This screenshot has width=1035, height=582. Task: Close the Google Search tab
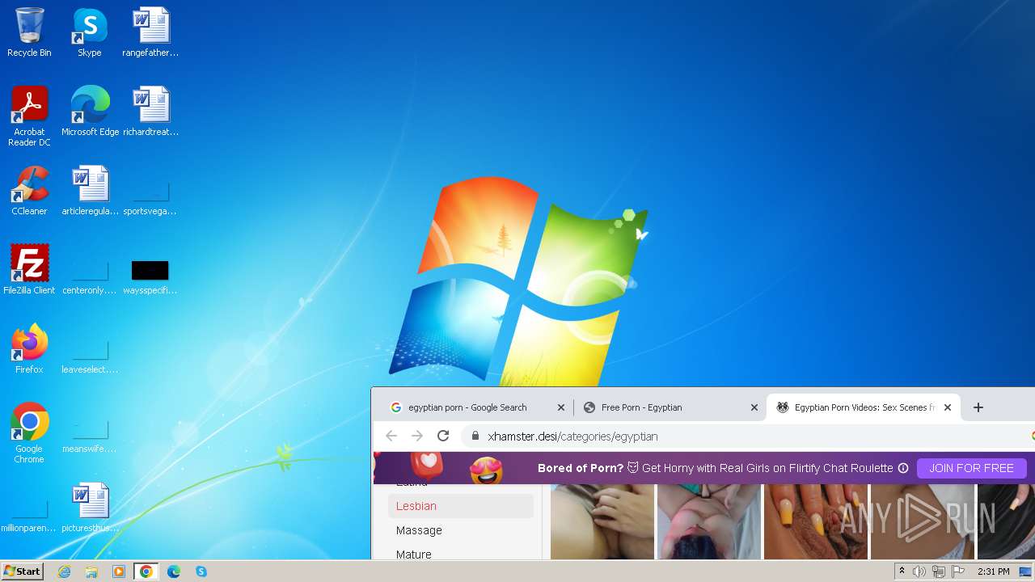click(561, 407)
